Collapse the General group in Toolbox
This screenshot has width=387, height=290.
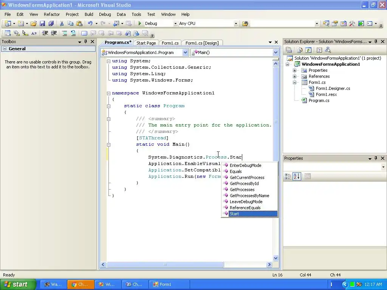[5, 49]
